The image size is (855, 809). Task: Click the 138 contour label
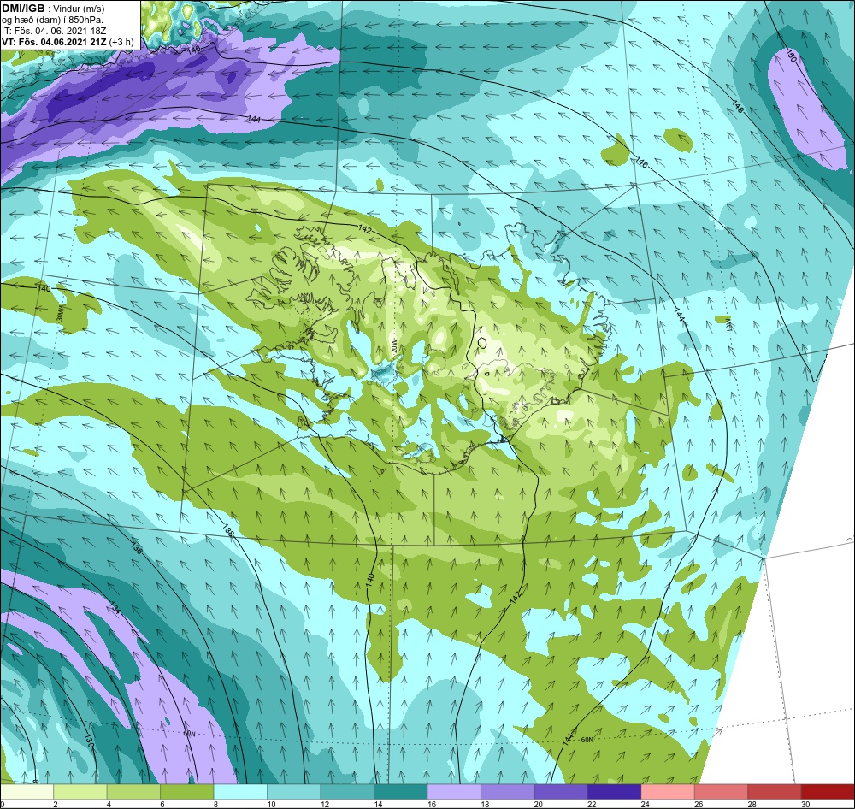coord(228,529)
